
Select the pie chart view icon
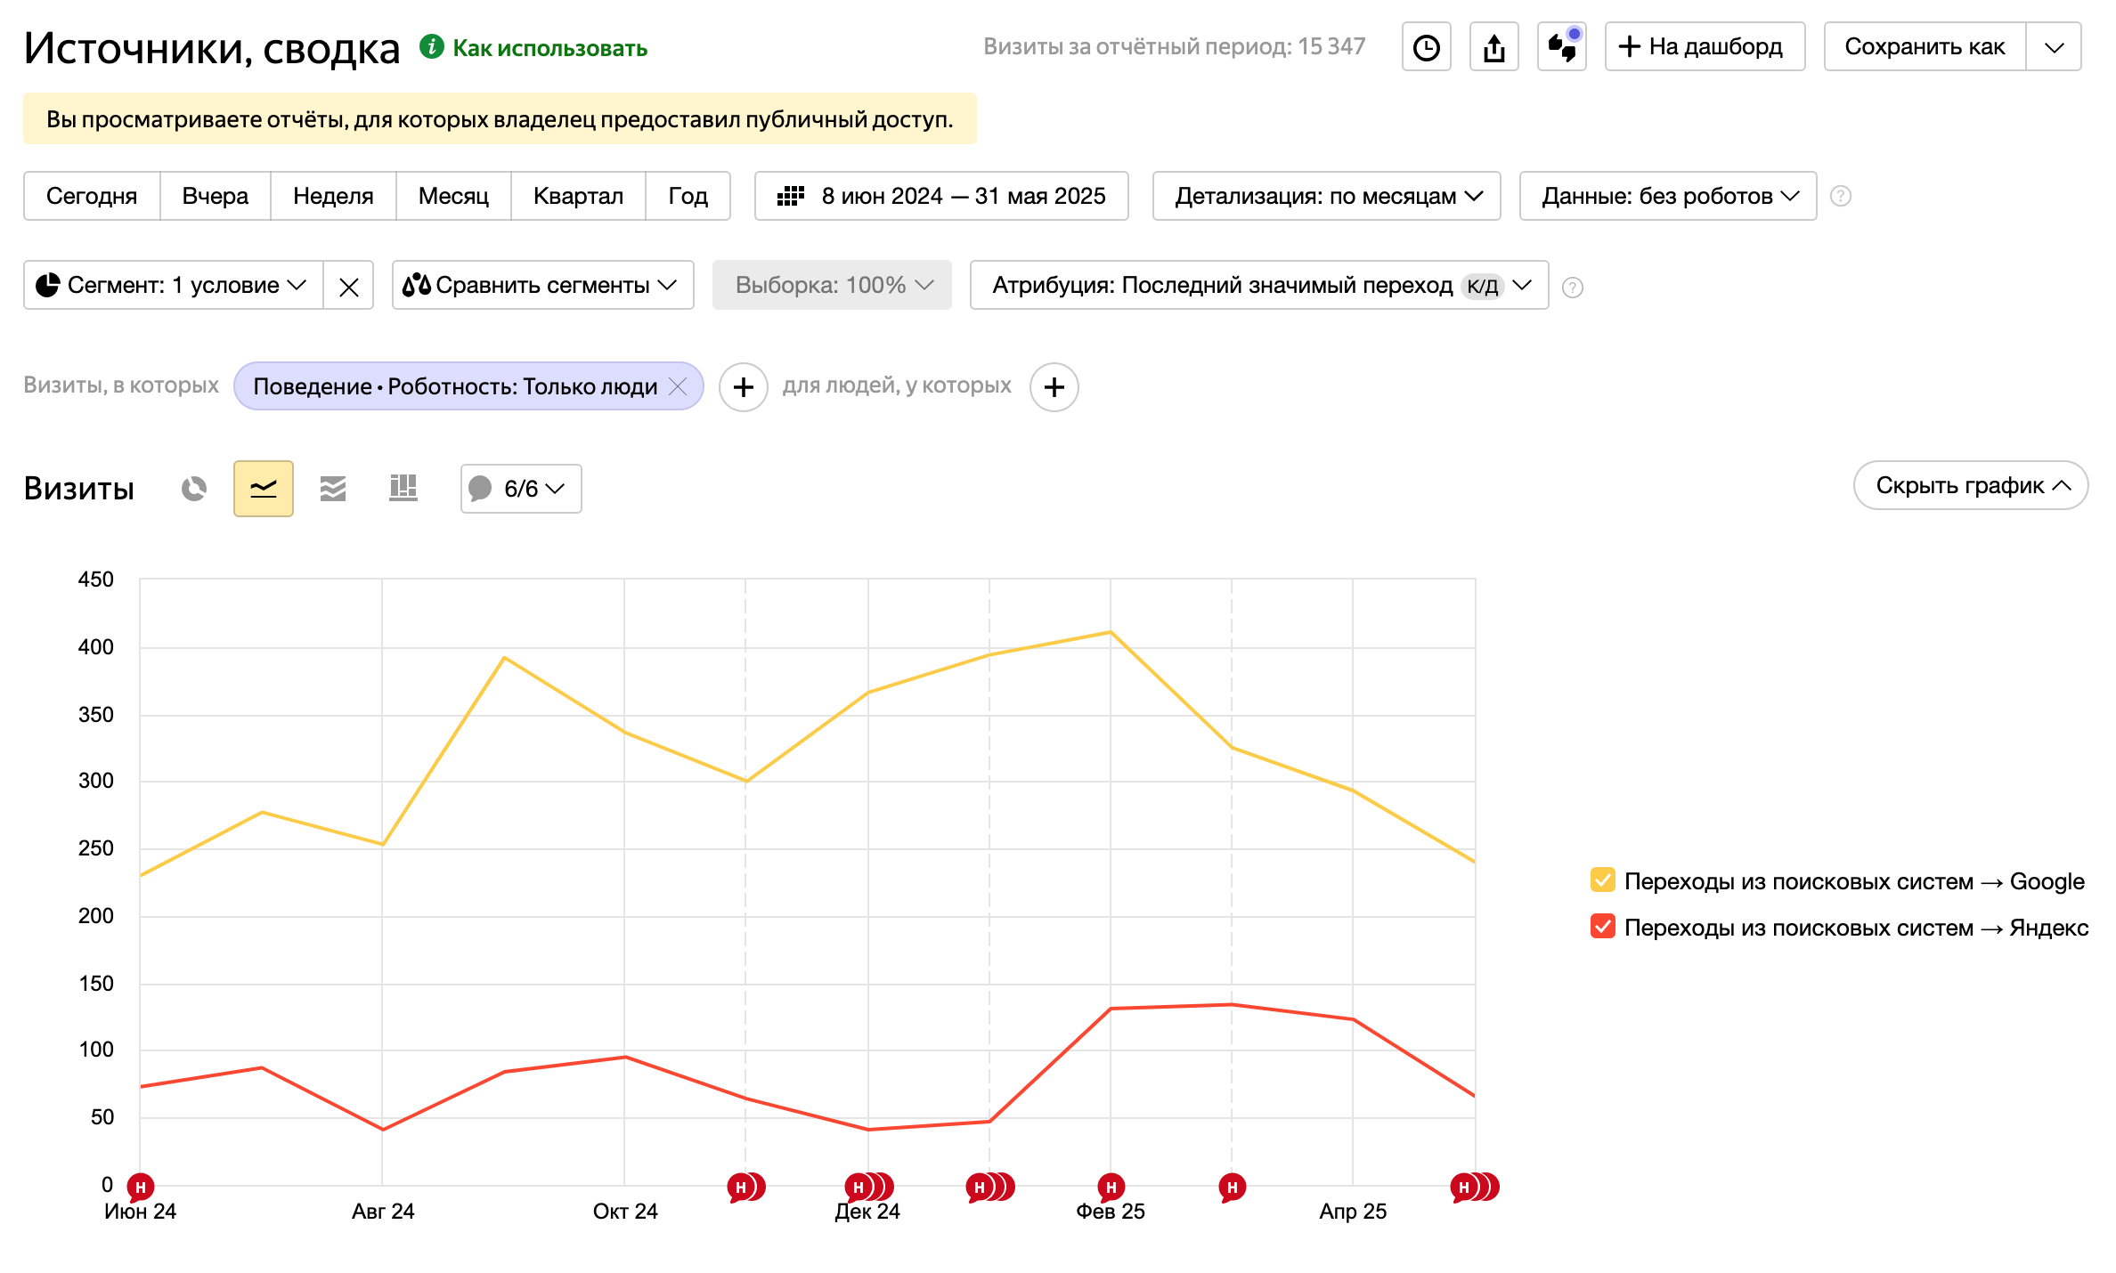coord(194,488)
